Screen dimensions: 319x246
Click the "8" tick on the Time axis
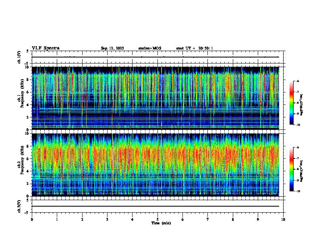[233, 219]
